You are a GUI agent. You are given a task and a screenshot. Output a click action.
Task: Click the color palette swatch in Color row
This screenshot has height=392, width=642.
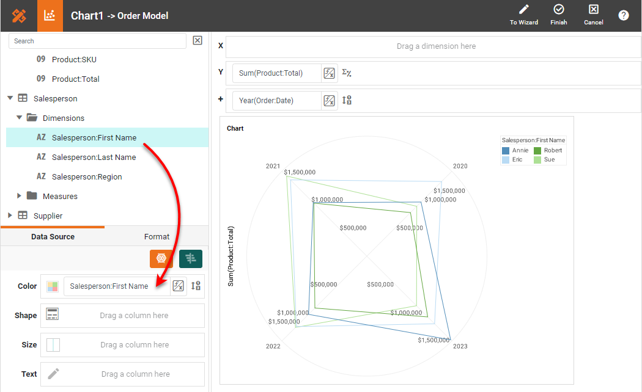tap(53, 286)
